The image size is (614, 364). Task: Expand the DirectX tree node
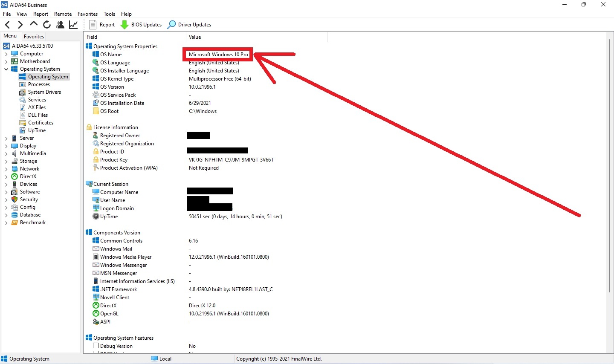[x=6, y=177]
